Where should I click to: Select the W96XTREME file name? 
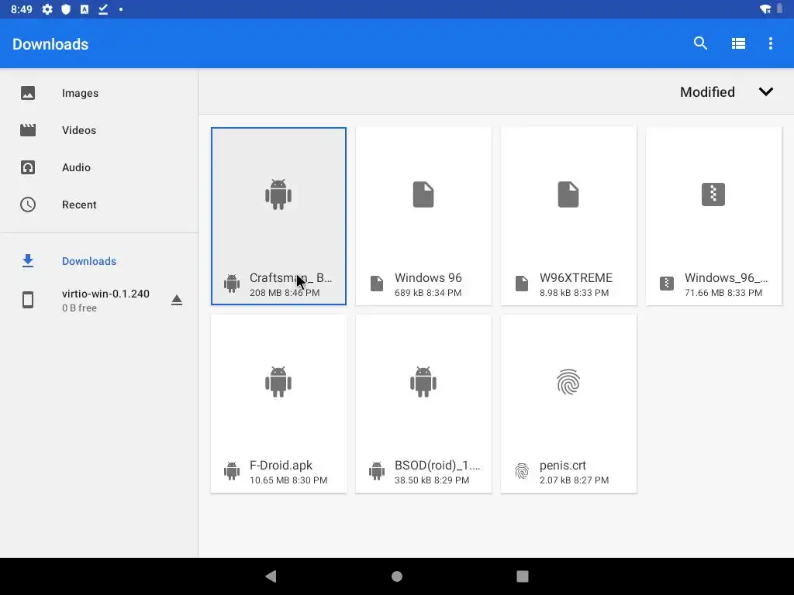pos(576,278)
